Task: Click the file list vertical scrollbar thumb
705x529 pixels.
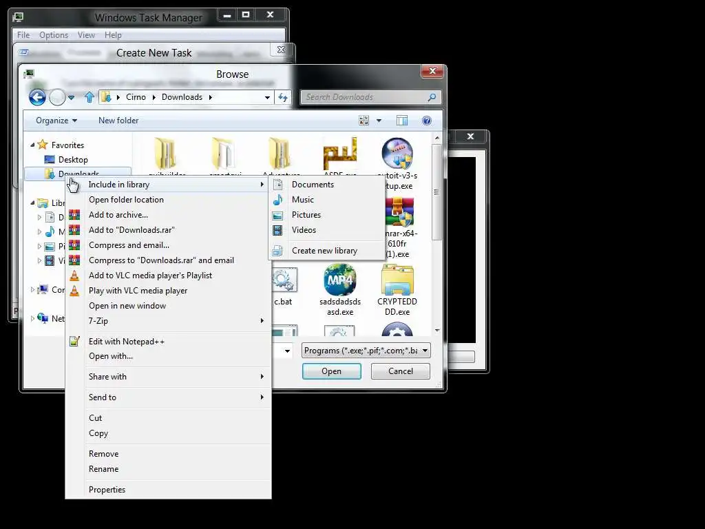Action: [x=437, y=191]
